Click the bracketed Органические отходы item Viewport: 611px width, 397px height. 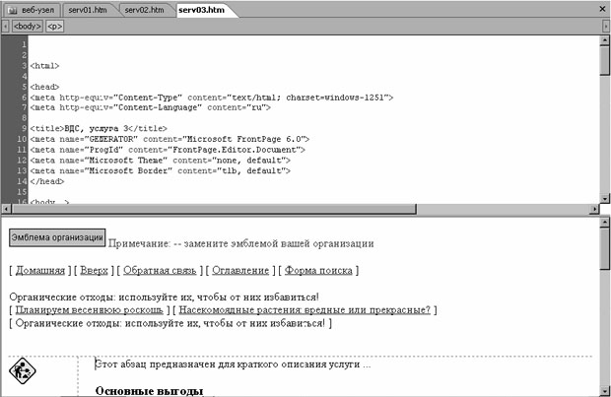[170, 323]
